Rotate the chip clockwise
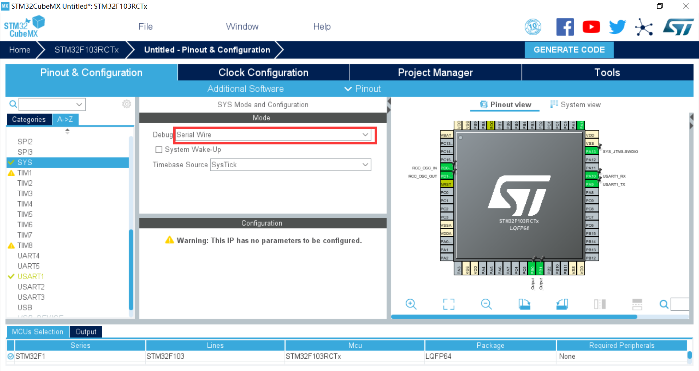The width and height of the screenshot is (699, 371). tap(524, 304)
